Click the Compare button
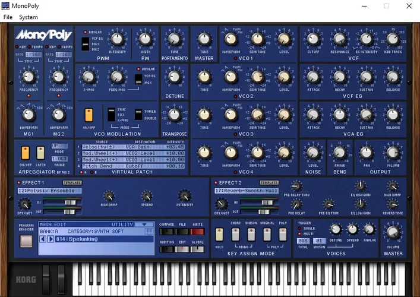This screenshot has height=297, width=420. 166,232
